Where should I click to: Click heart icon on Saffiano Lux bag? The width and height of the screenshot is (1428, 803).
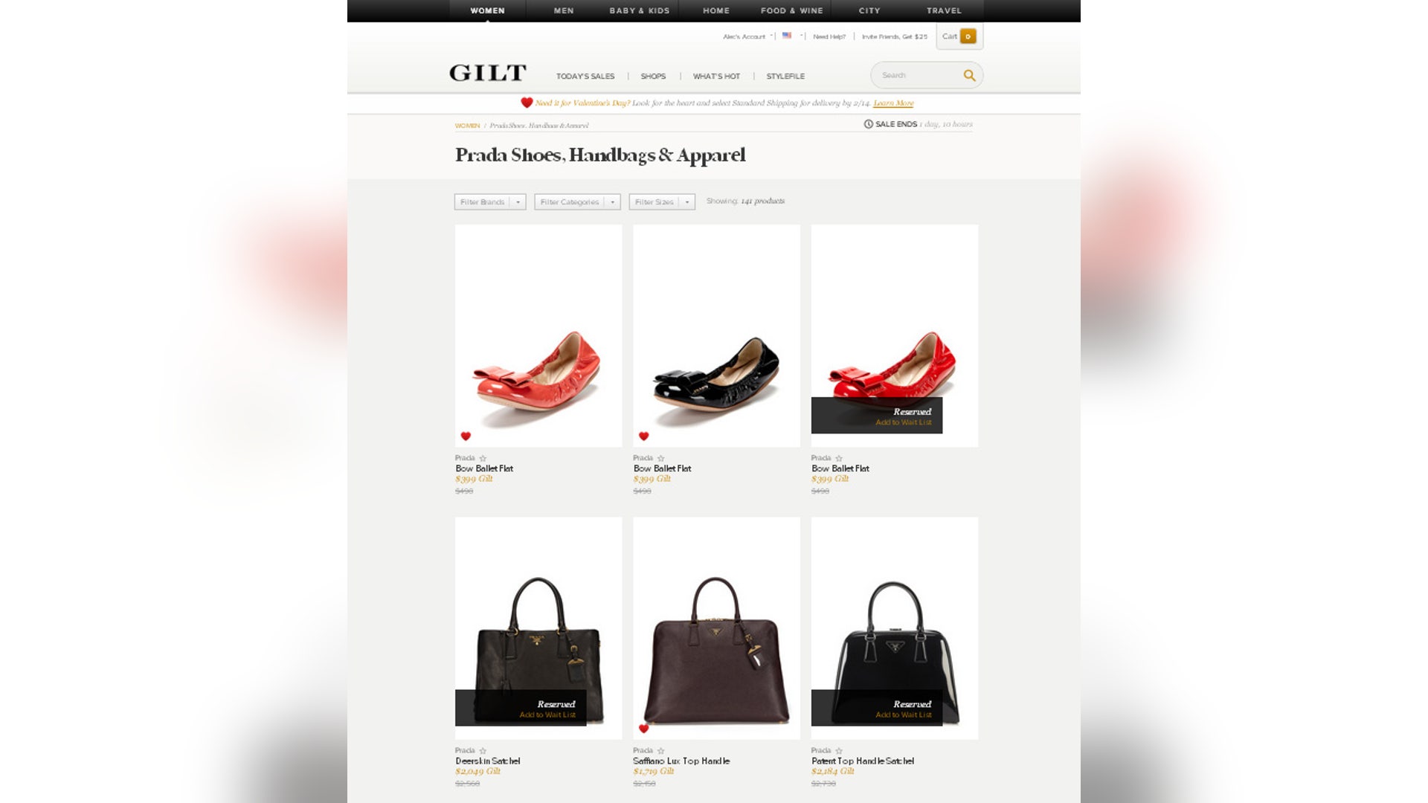click(x=644, y=729)
